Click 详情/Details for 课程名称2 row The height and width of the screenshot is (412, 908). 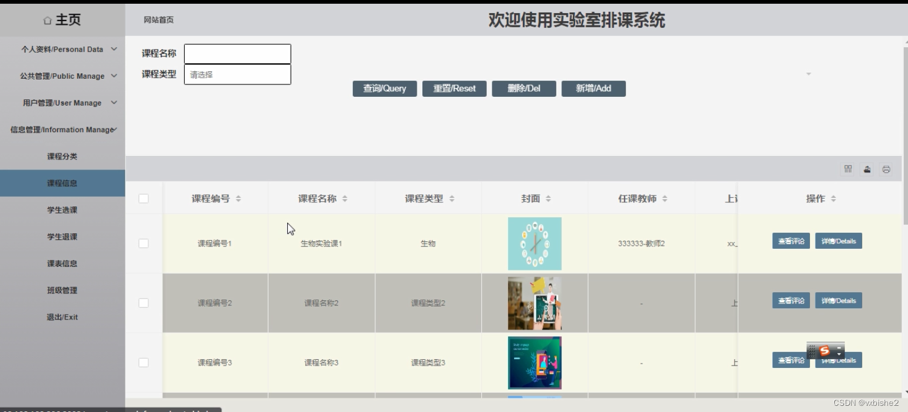(x=839, y=300)
